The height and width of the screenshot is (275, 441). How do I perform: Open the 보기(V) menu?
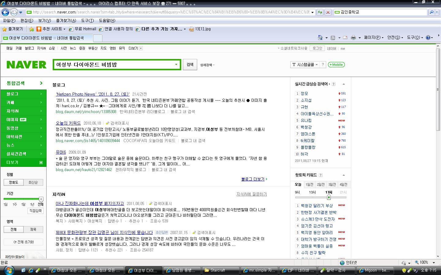pos(44,20)
